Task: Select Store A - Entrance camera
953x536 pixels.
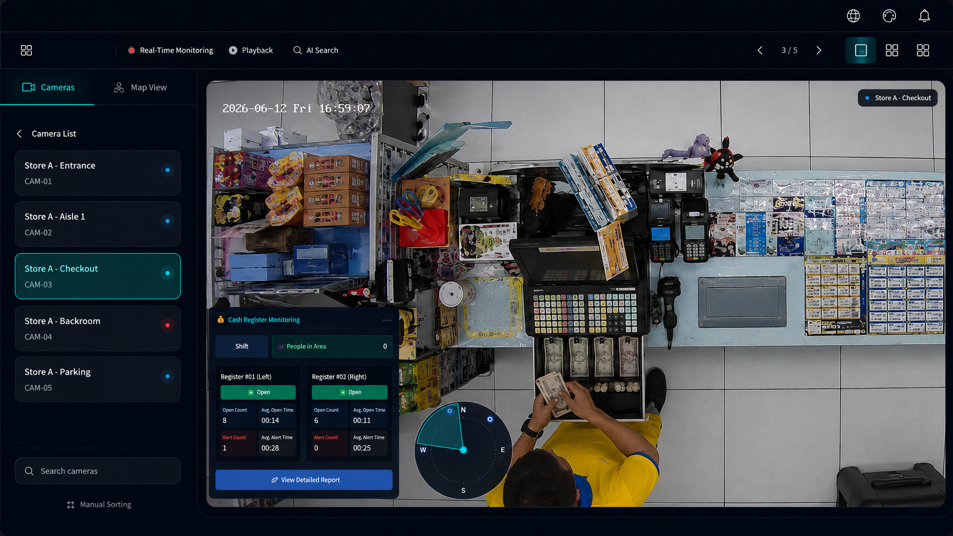Action: (x=97, y=173)
